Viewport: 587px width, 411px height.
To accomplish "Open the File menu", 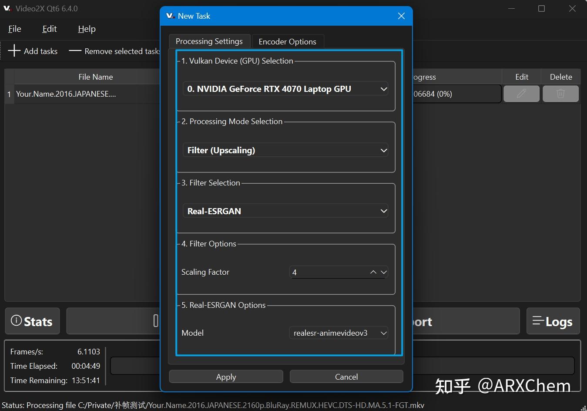I will pyautogui.click(x=14, y=29).
